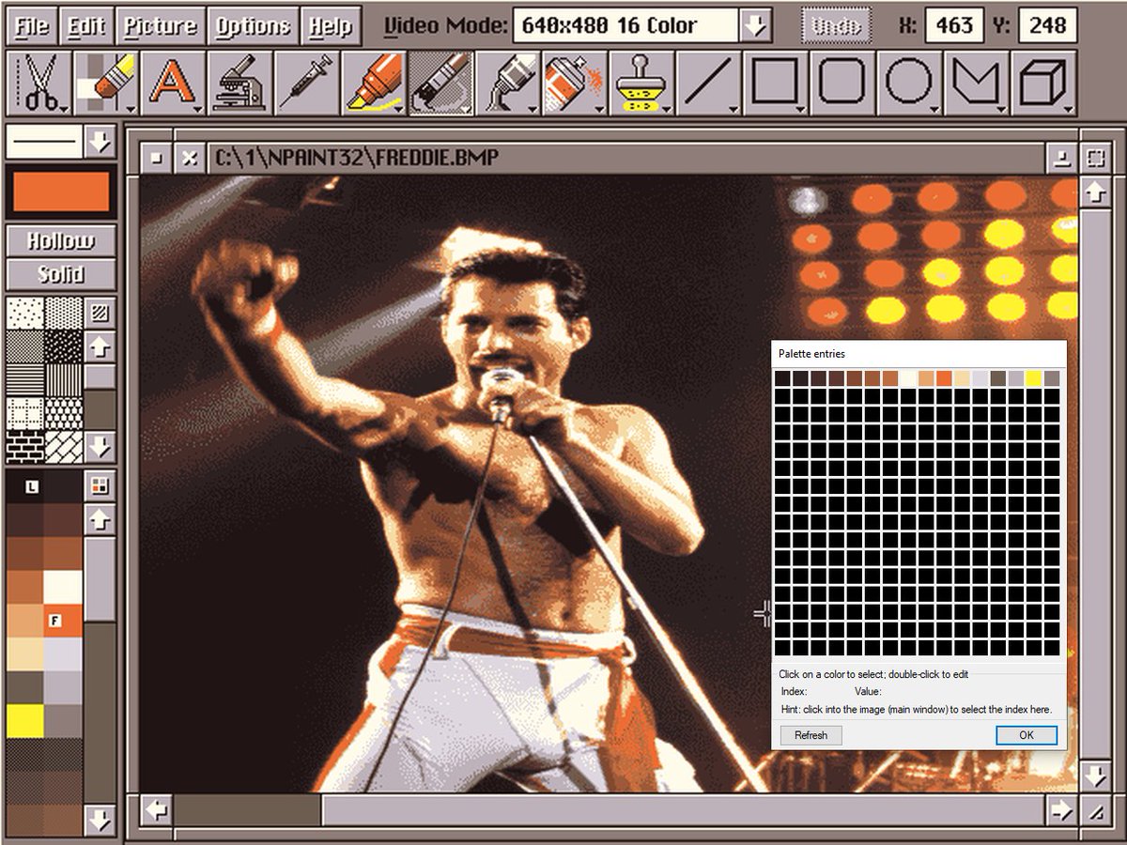Select the polygon shape tool
The image size is (1127, 845).
click(975, 83)
